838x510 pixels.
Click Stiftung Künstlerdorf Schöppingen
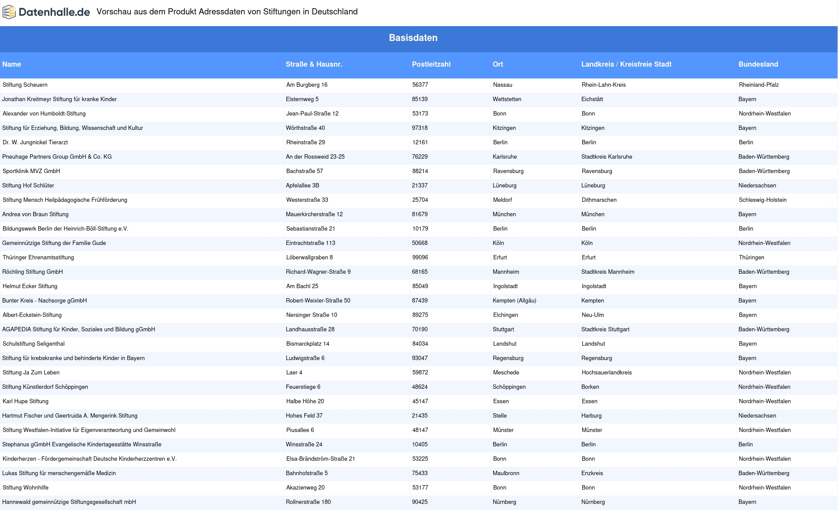pos(45,387)
